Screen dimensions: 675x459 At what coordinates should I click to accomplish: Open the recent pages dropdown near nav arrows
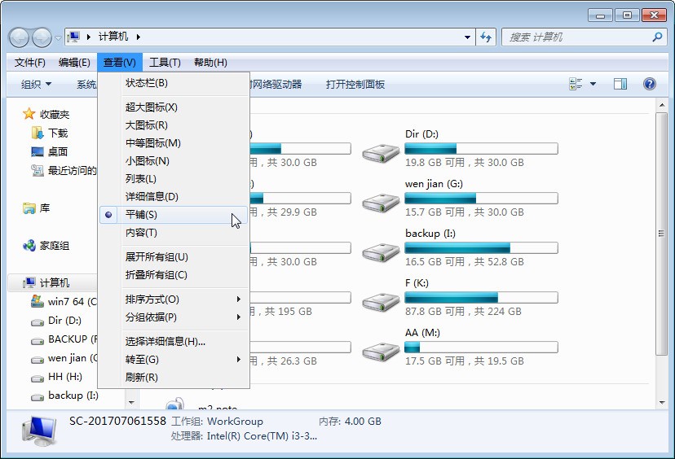[x=58, y=37]
